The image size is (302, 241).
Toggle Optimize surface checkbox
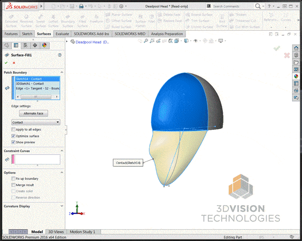13,136
